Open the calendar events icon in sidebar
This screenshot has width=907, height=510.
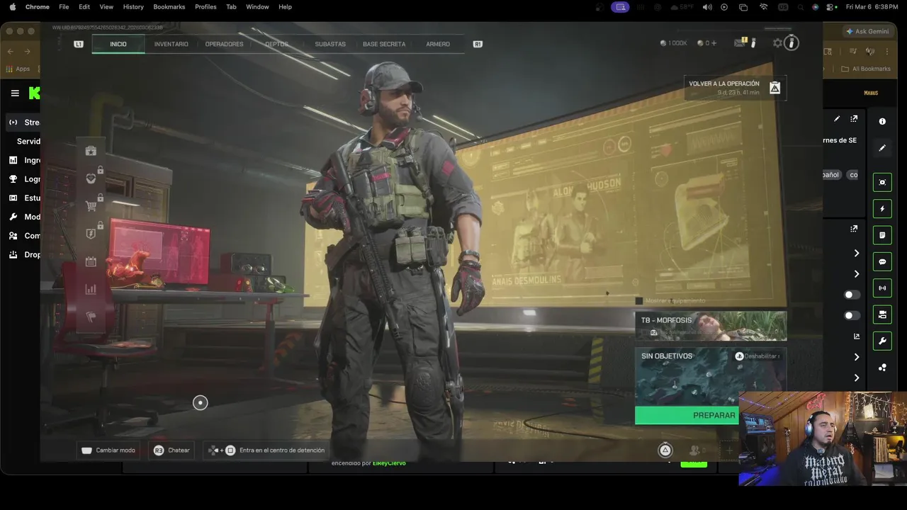[x=91, y=261]
